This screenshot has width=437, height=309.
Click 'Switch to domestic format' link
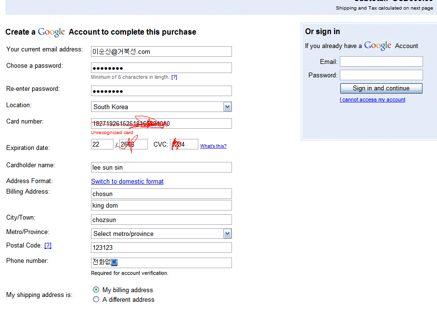coord(127,181)
